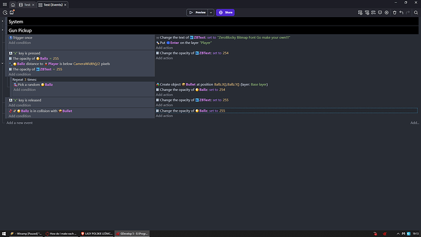Select the Ballz collision with Bullet condition
Screen dimensions: 421x237
(x=41, y=111)
